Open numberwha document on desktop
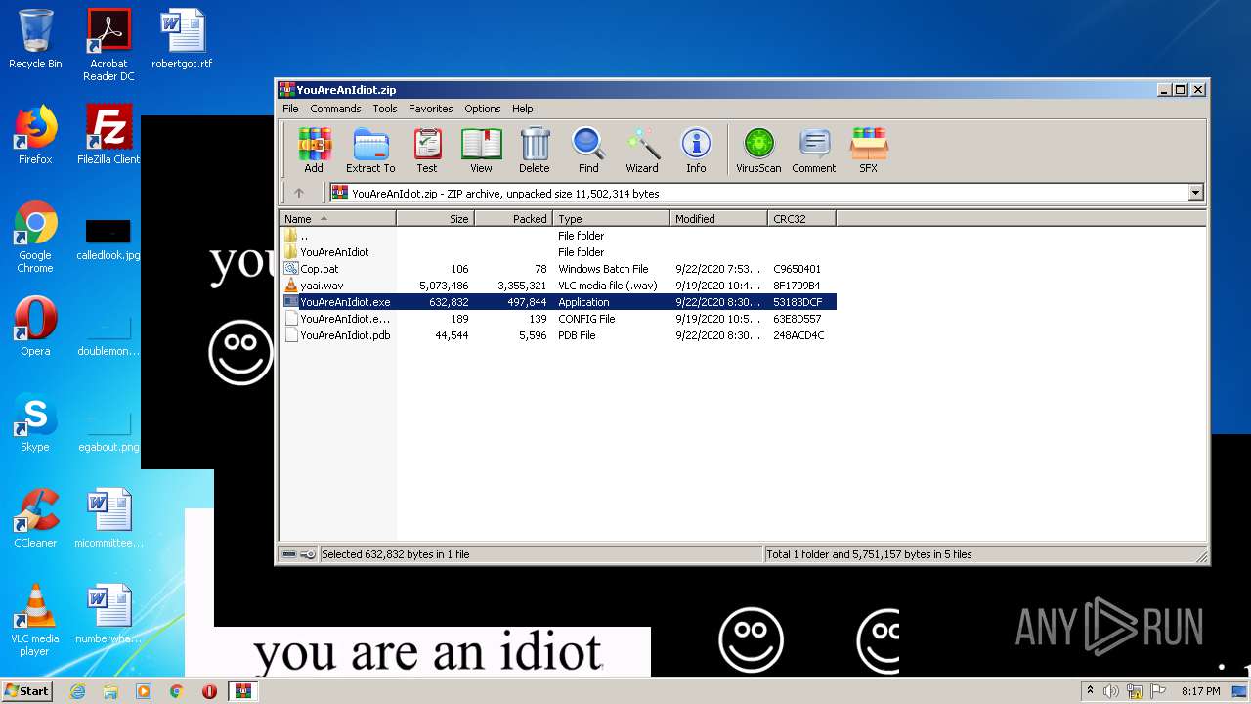Screen dimensions: 1251x704 [x=108, y=614]
